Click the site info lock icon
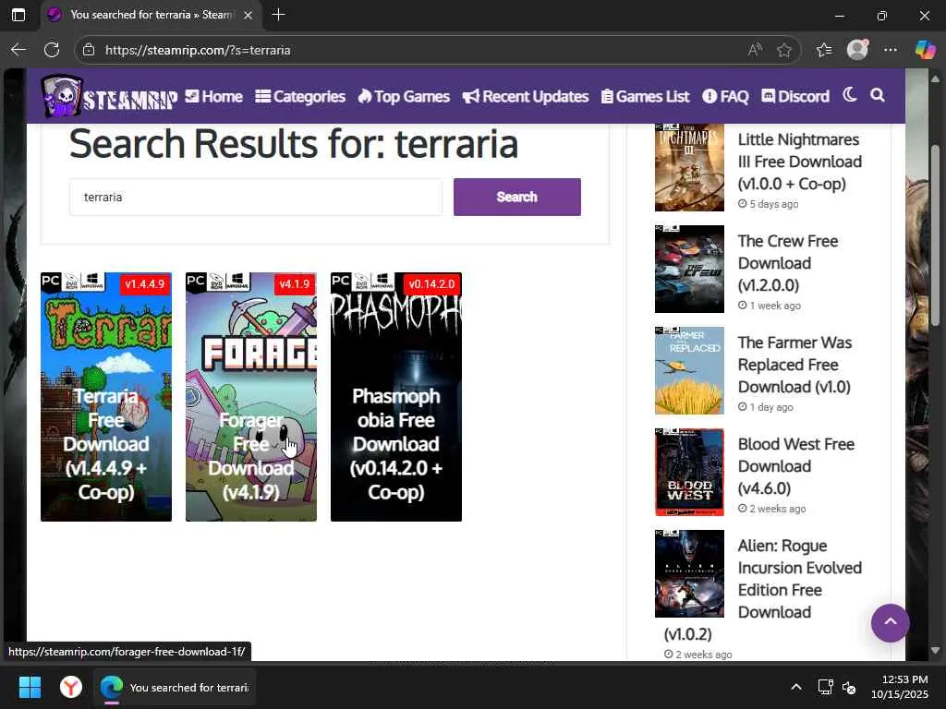This screenshot has width=946, height=709. 89,50
